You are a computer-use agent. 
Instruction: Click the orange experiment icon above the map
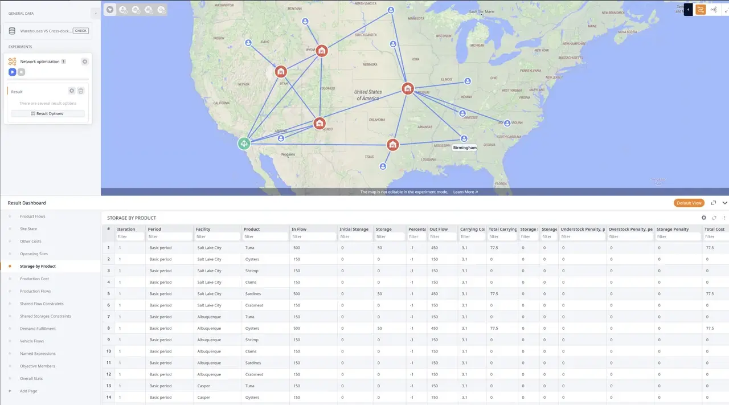(700, 10)
